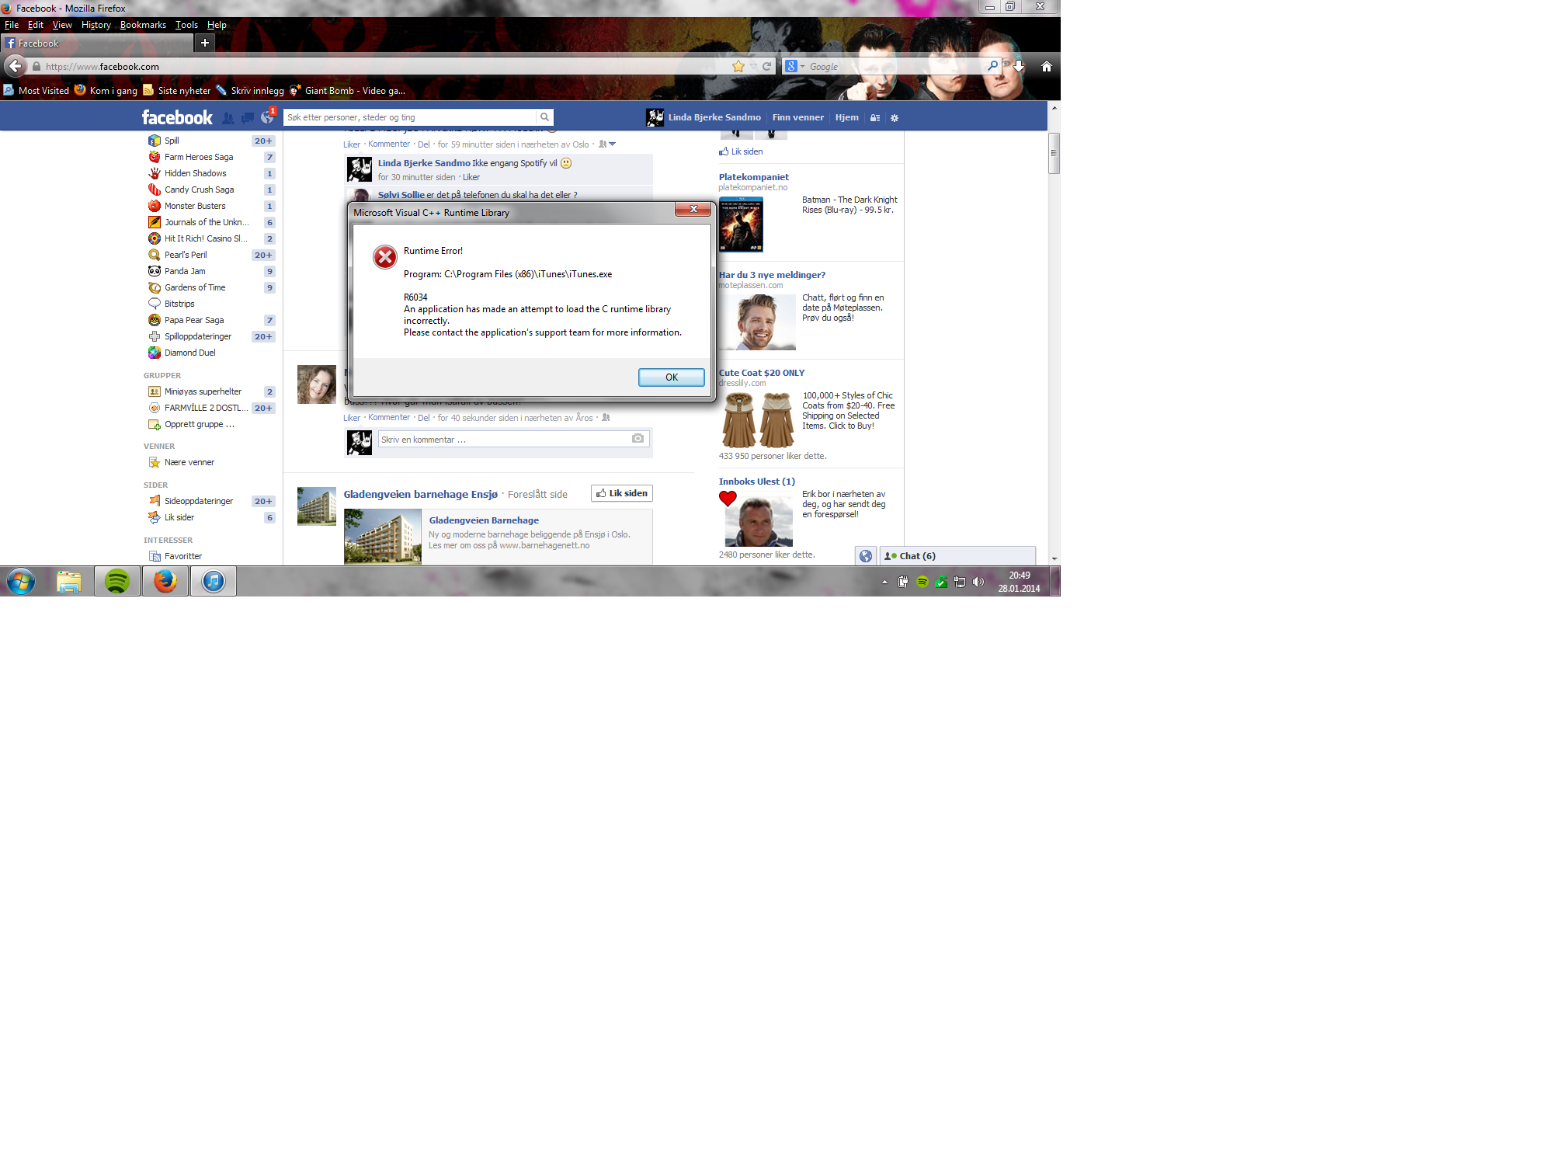Close the Microsoft Visual C++ Runtime Library dialog
This screenshot has height=1165, width=1553.
[693, 209]
